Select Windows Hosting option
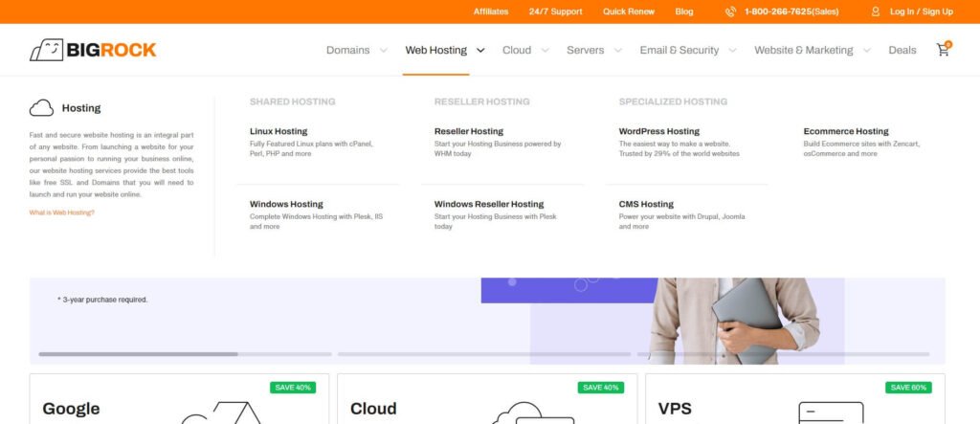 [286, 204]
